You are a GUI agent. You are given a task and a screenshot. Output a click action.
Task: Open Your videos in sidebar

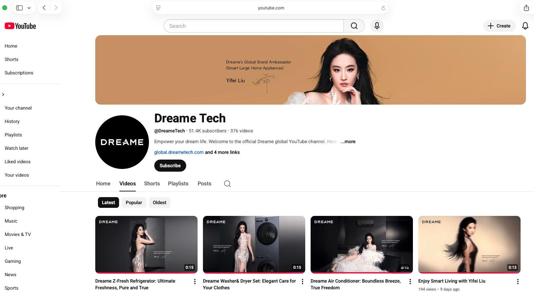point(17,175)
